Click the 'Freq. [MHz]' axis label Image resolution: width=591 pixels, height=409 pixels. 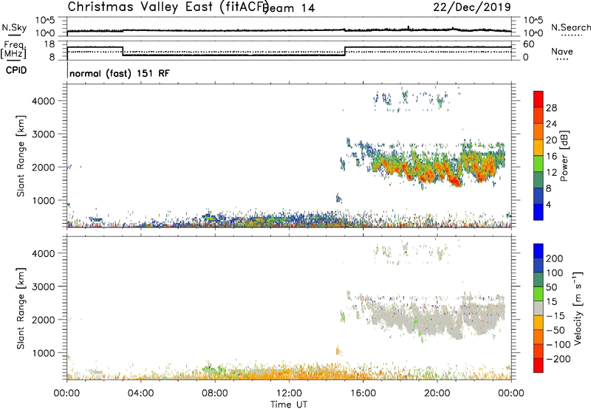(x=14, y=49)
